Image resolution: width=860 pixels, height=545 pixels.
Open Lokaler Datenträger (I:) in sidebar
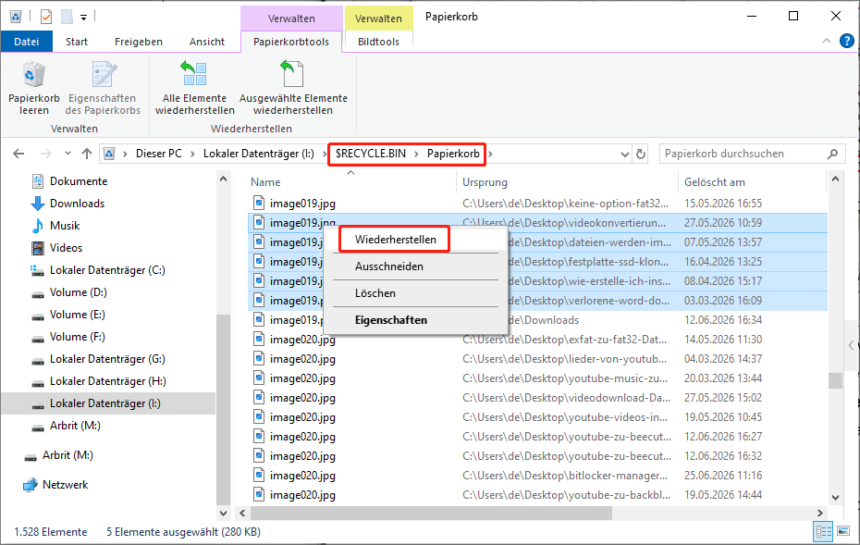(x=107, y=403)
